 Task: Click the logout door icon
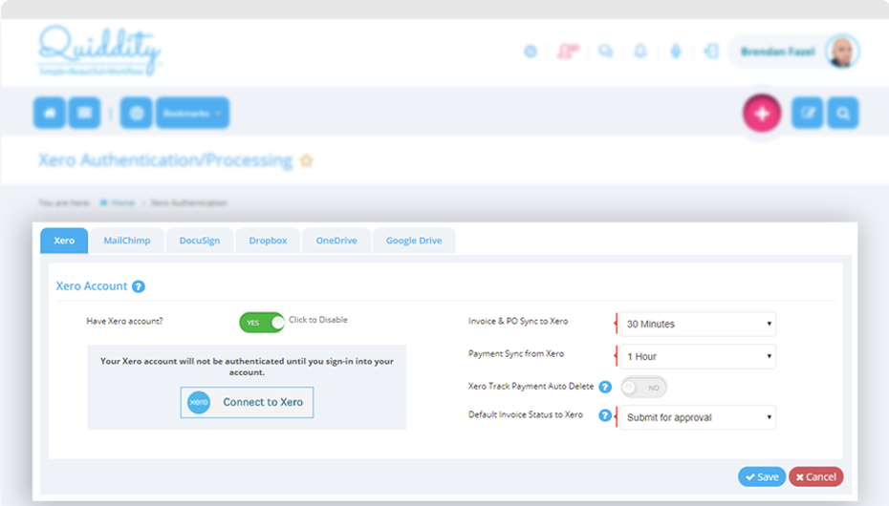(711, 52)
